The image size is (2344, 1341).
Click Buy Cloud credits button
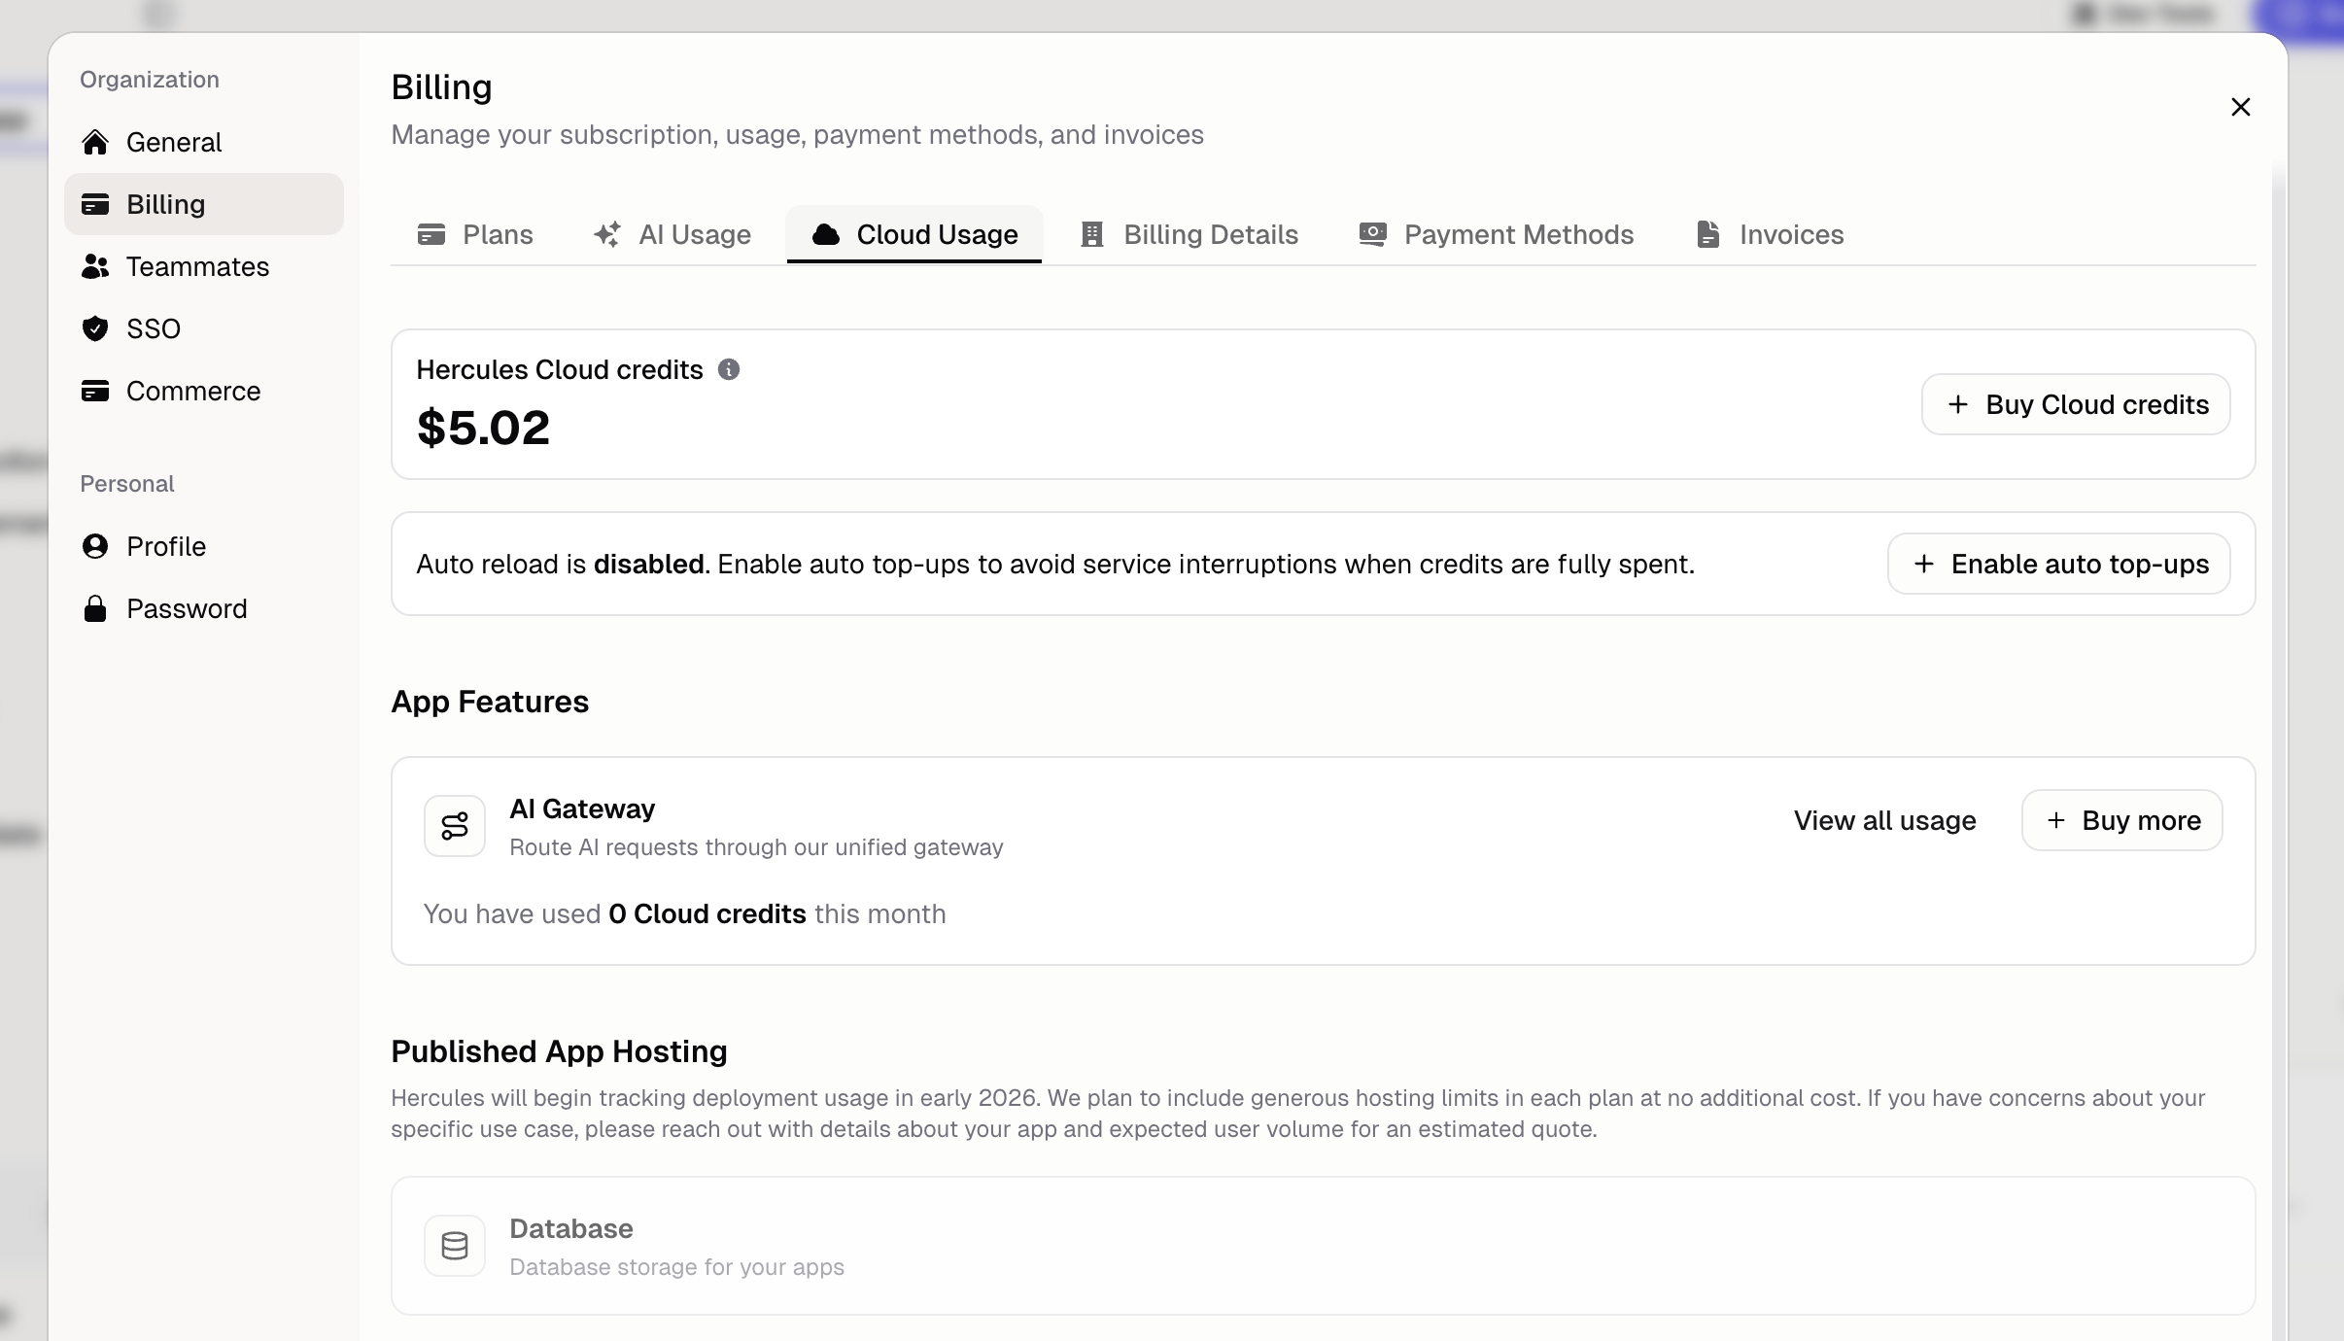click(x=2076, y=404)
